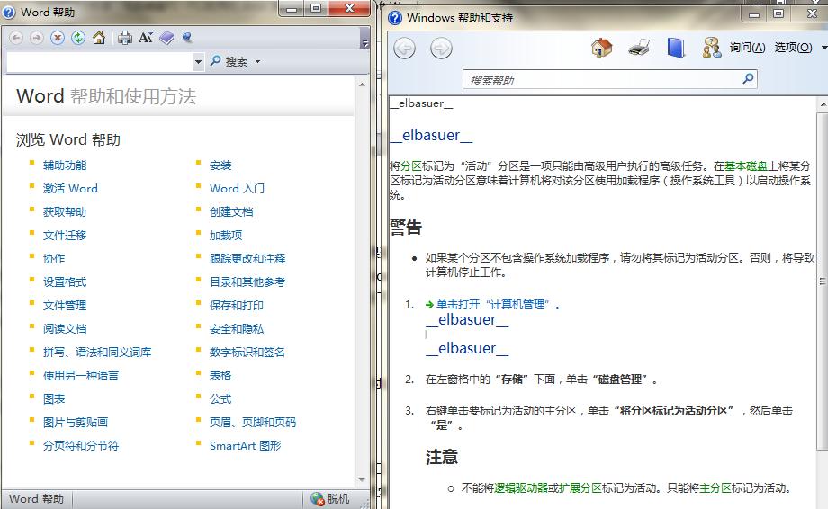Screen dimensions: 828x509
Task: Click Word Help scrollbar up arrow
Action: pyautogui.click(x=362, y=85)
